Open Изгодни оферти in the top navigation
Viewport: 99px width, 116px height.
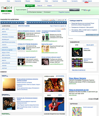87,1
